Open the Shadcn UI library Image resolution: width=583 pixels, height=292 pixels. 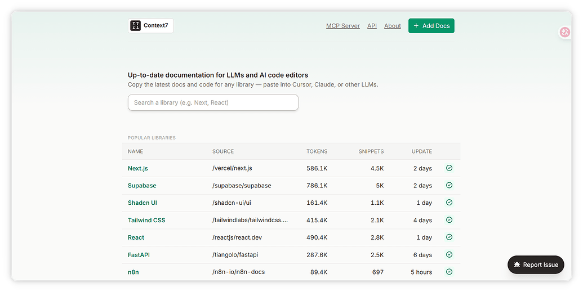click(143, 203)
